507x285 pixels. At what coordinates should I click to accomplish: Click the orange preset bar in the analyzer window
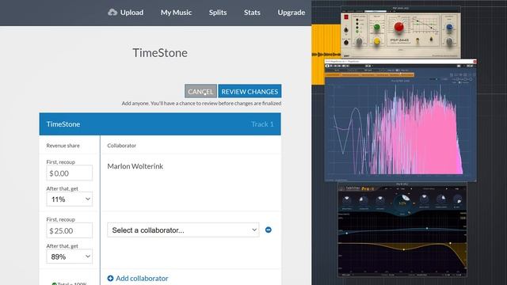click(369, 75)
